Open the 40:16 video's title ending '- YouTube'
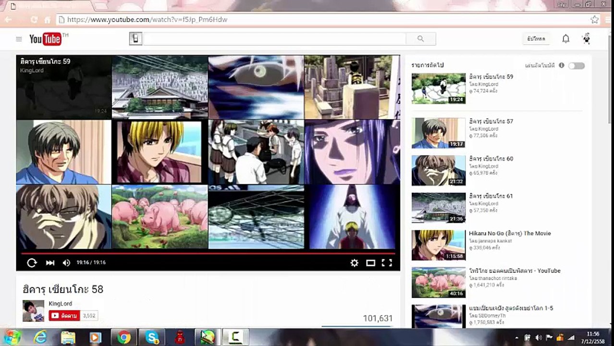The image size is (614, 346). [515, 271]
